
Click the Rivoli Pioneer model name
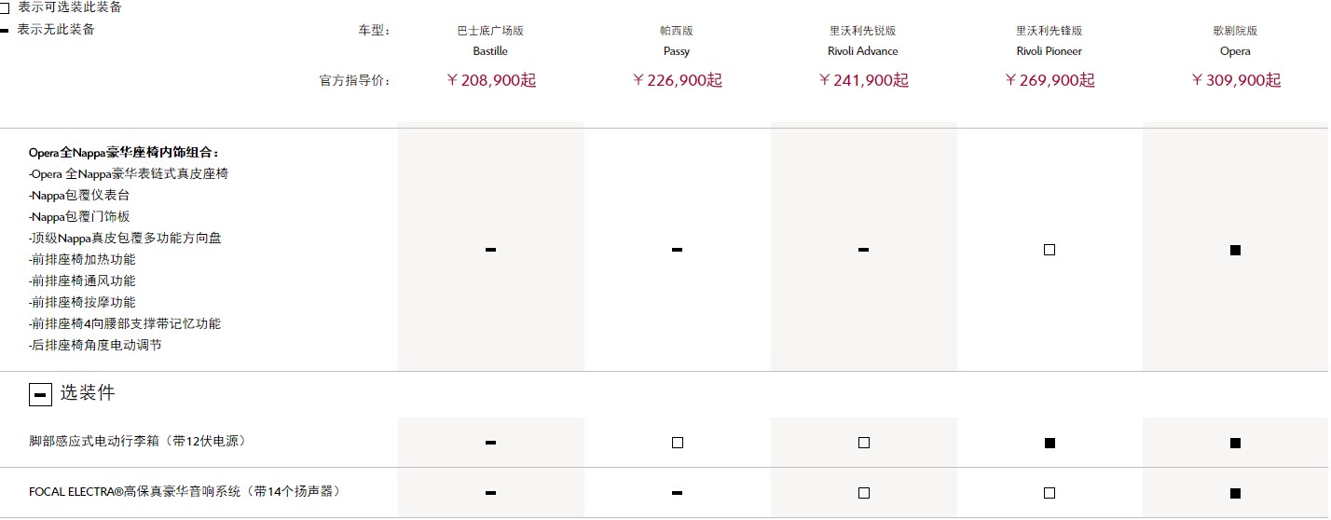coord(1050,51)
